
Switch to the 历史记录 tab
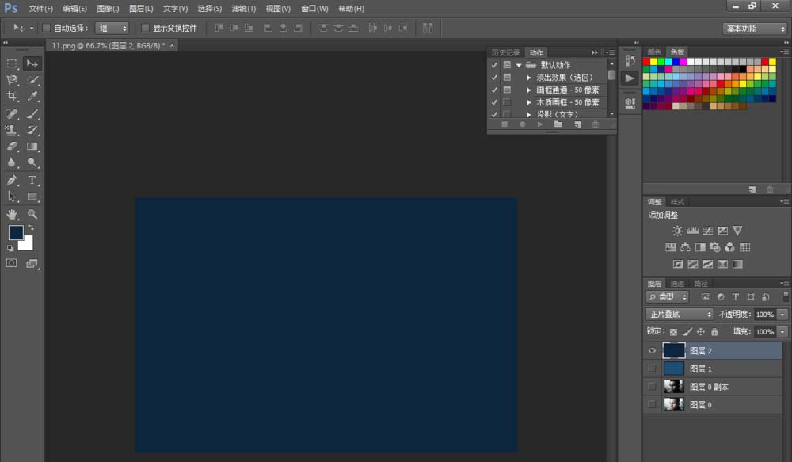tap(505, 53)
